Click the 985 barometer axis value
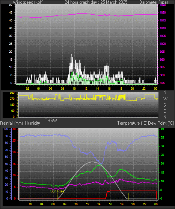175x209 pixels. (x=162, y=67)
